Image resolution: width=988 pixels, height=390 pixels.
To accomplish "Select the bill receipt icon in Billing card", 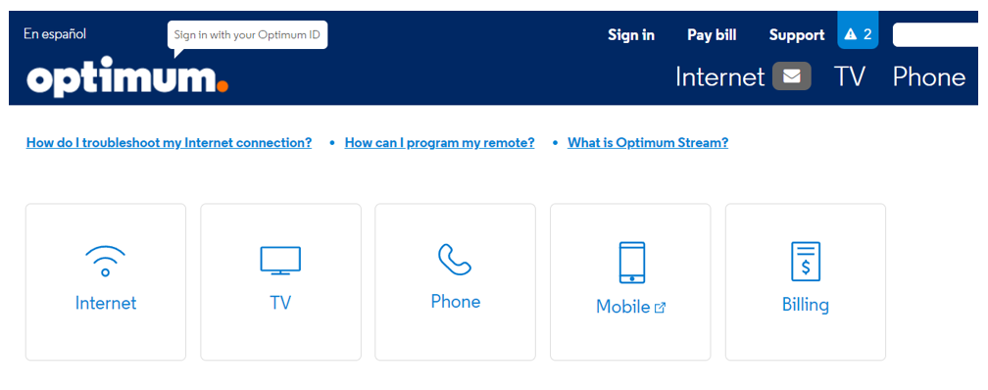I will pyautogui.click(x=806, y=262).
